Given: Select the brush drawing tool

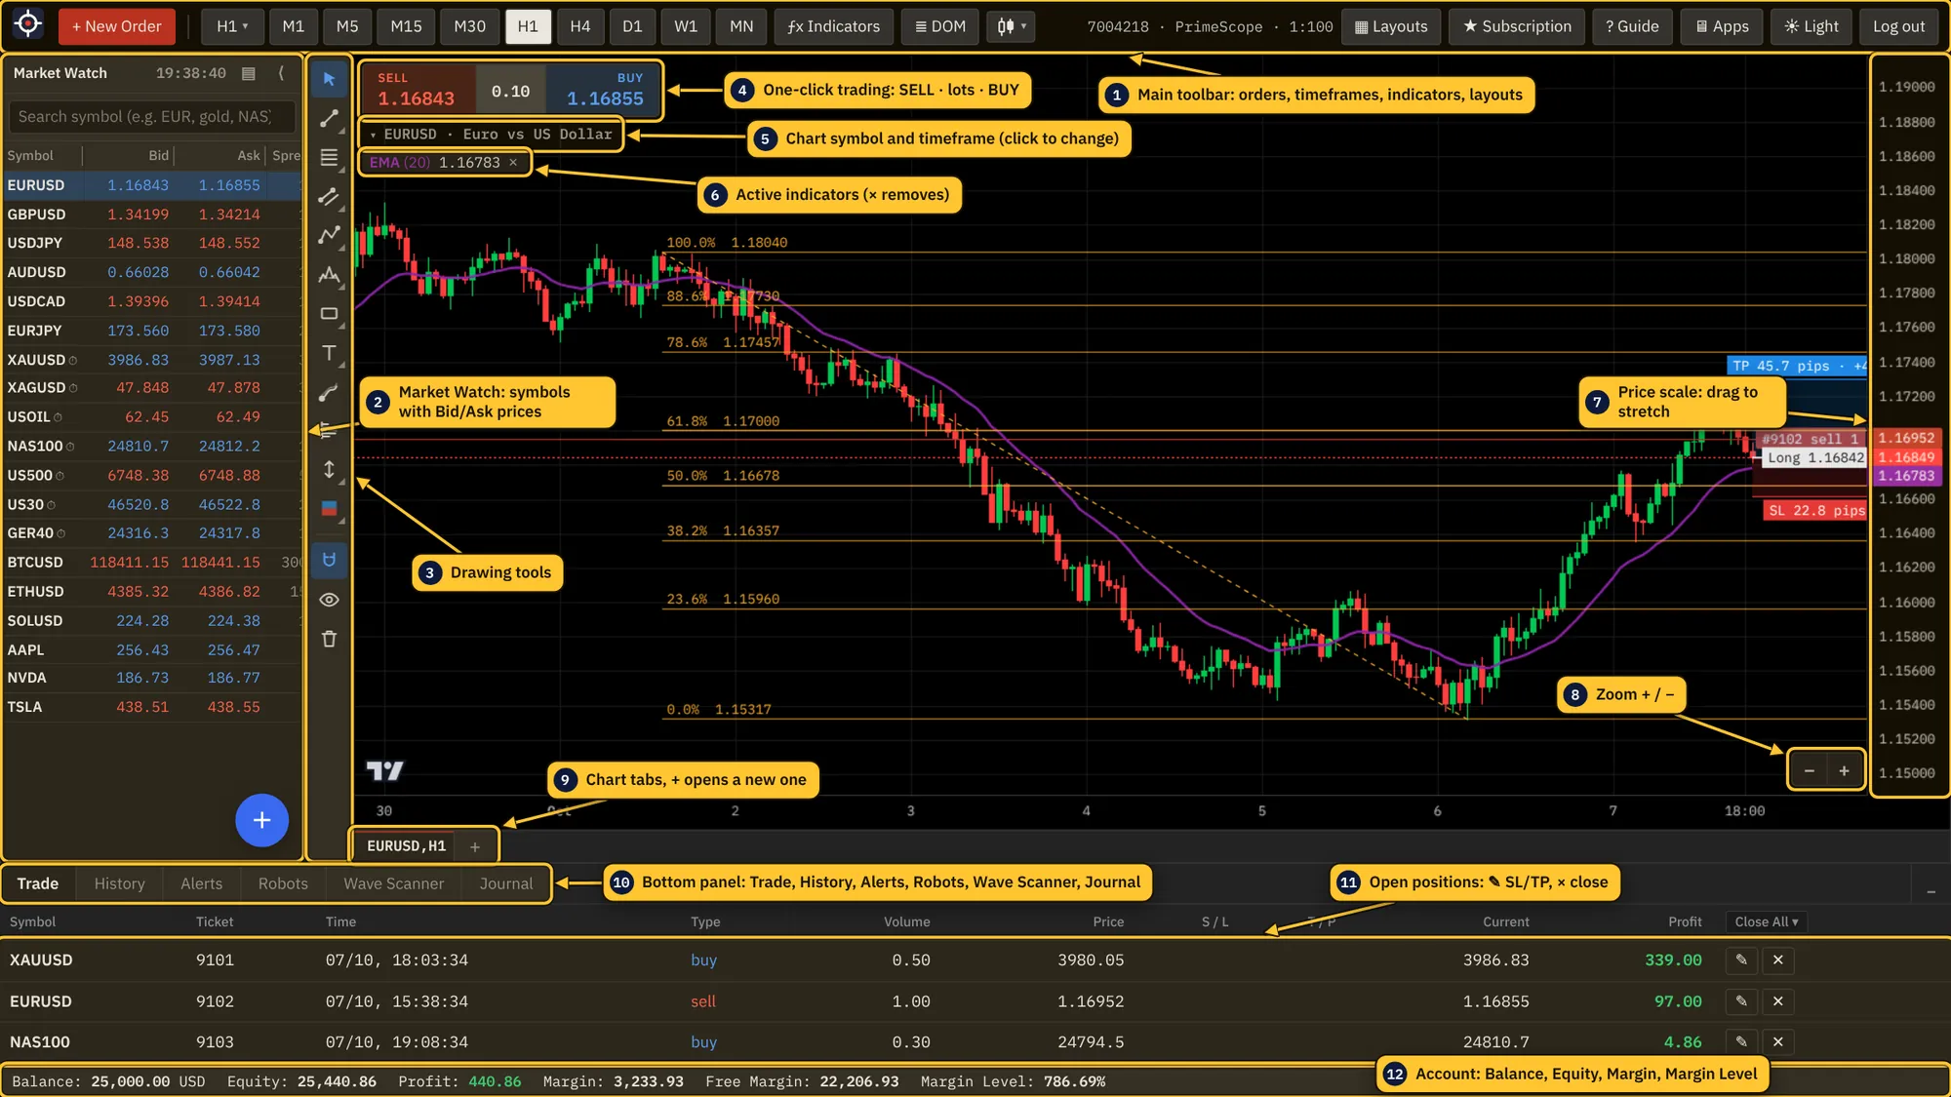Looking at the screenshot, I should coord(329,392).
